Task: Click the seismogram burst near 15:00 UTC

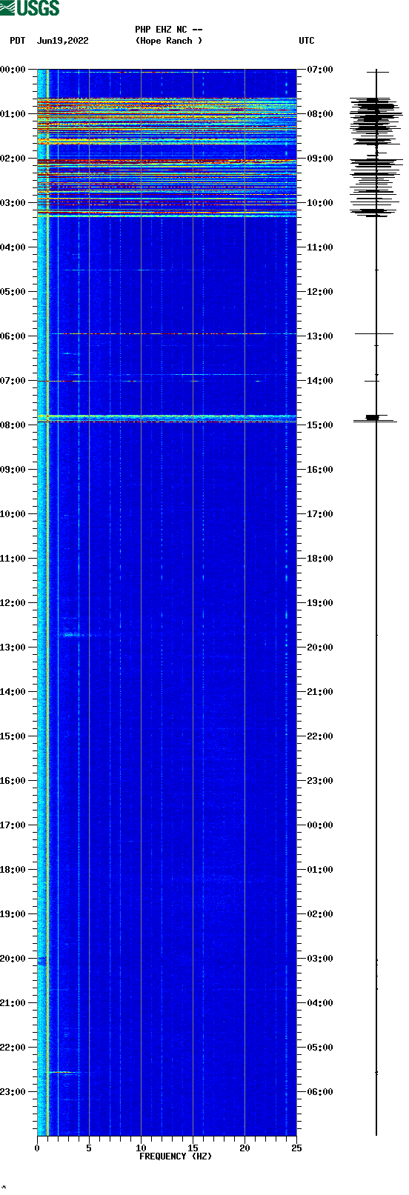Action: point(376,419)
